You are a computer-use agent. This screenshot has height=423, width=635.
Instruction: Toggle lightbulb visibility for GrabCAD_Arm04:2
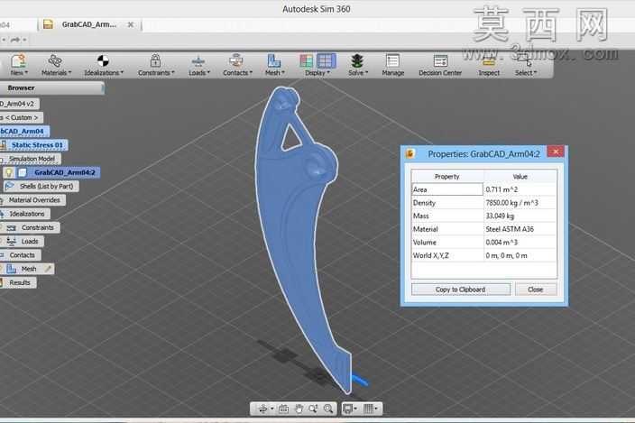(9, 172)
